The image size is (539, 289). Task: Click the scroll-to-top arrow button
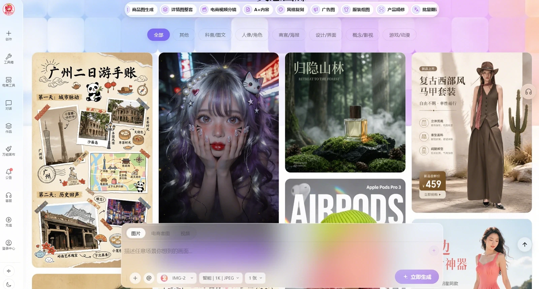point(525,245)
